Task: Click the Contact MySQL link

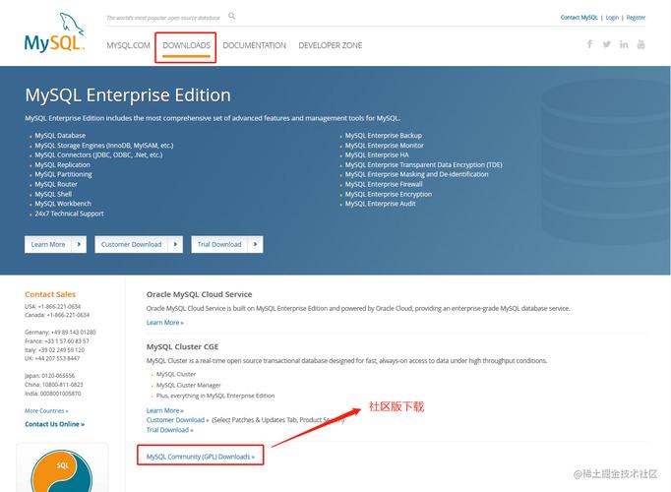Action: coord(579,18)
